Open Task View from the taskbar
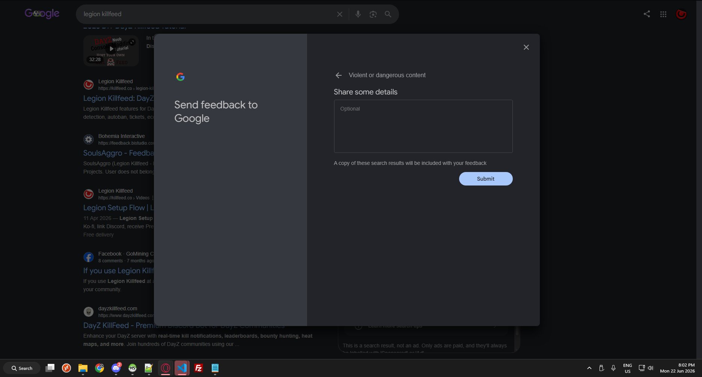702x377 pixels. 50,368
